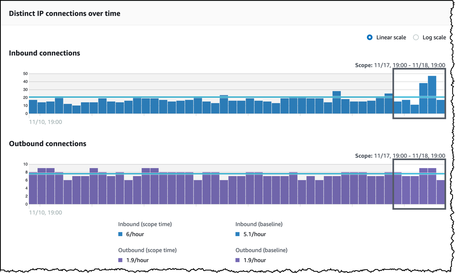Click the first outbound bar at 11/10, 19:00
Image resolution: width=455 pixels, height=273 pixels.
pyautogui.click(x=33, y=188)
